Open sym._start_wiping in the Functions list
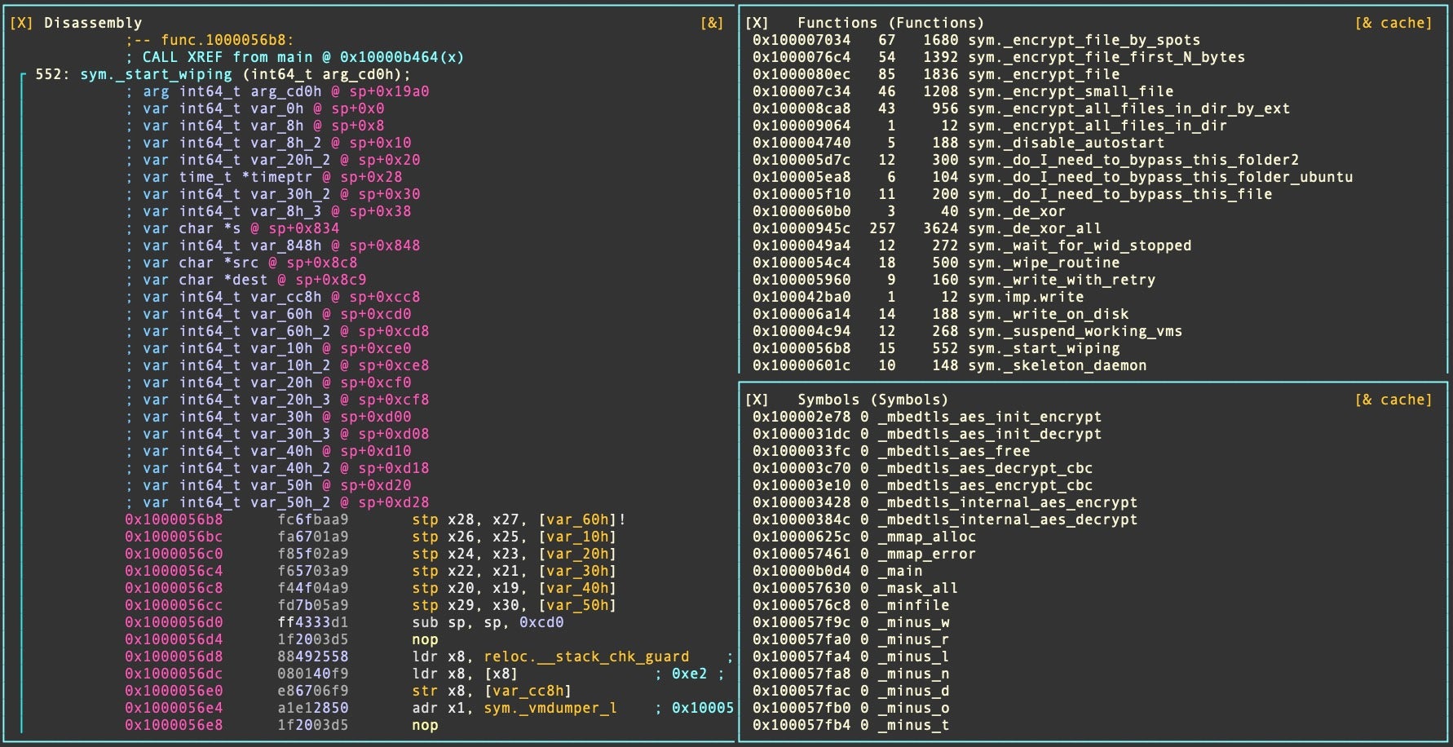 [x=1044, y=348]
